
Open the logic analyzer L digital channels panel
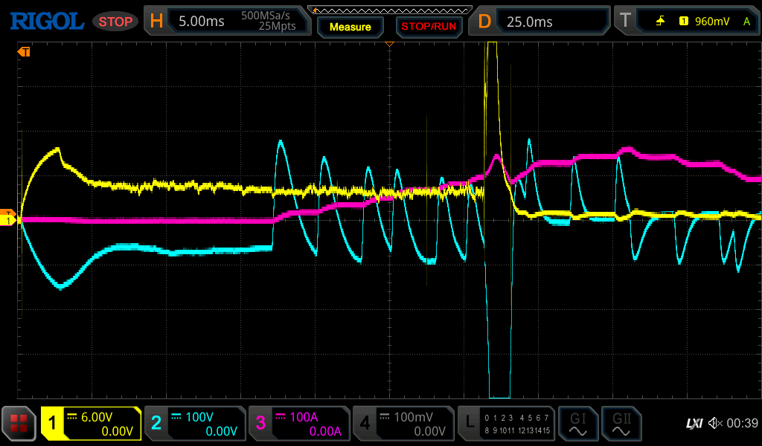click(506, 424)
